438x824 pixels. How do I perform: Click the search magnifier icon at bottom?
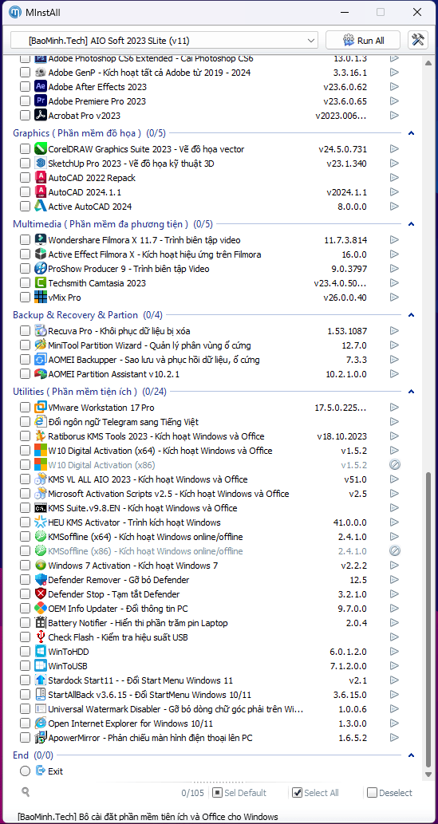pyautogui.click(x=26, y=792)
